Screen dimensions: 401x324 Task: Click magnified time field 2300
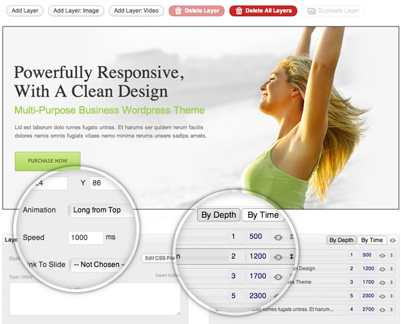[258, 296]
